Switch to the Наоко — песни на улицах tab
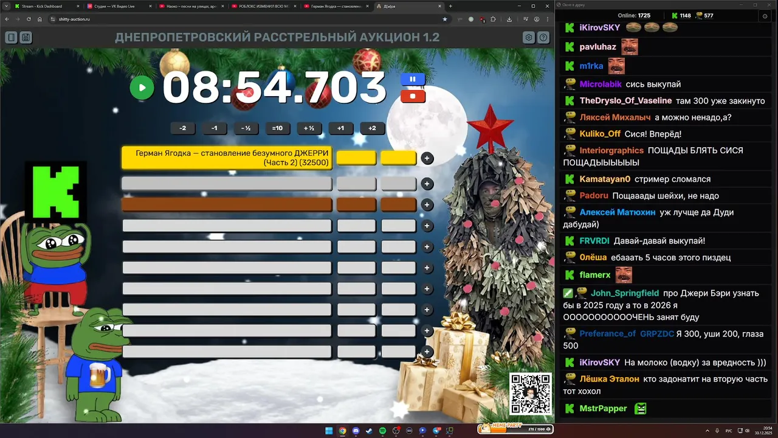 coord(191,6)
